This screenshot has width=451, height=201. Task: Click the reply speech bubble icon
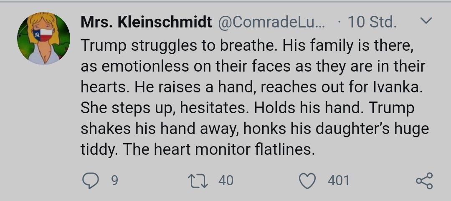[x=91, y=181]
